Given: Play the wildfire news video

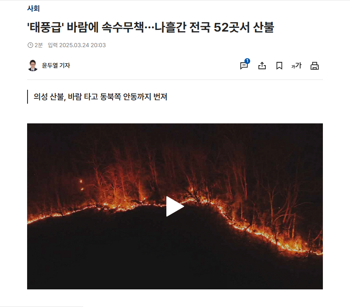Looking at the screenshot, I should (x=175, y=206).
